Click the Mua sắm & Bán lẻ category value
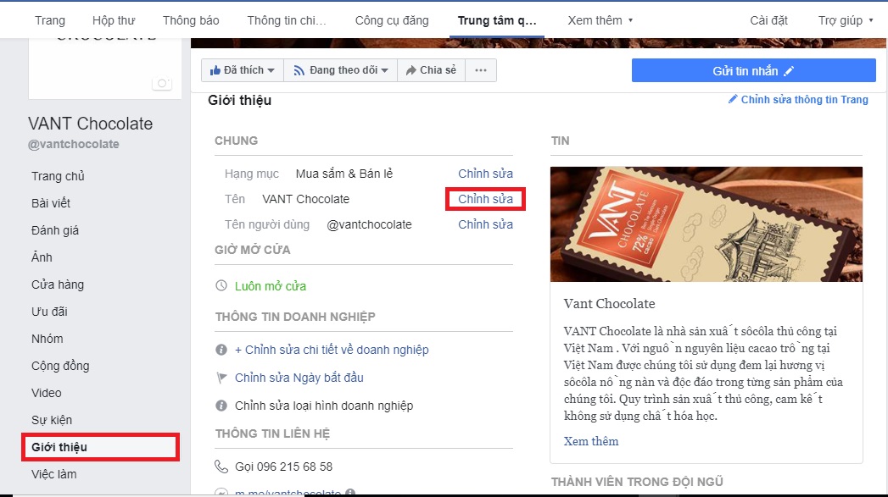Screen dimensions: 888x497 (344, 174)
